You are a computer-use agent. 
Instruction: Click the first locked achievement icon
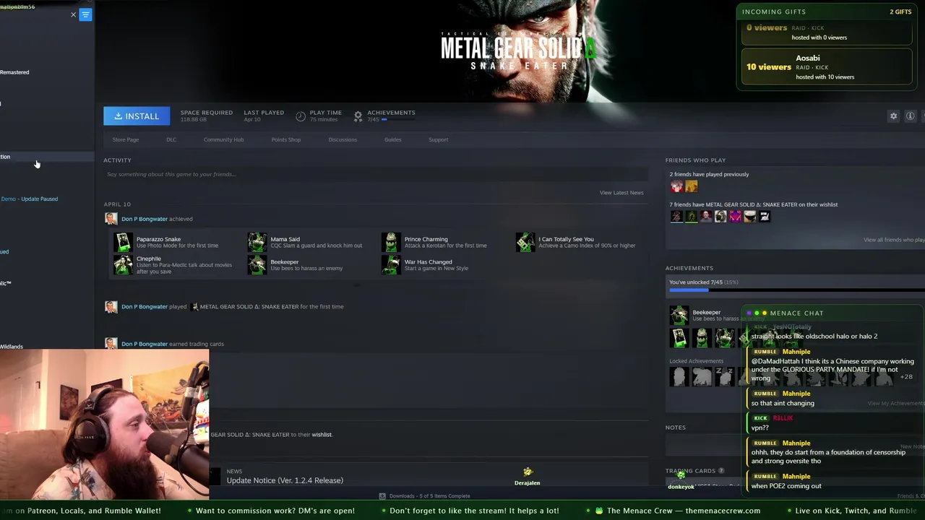tap(679, 376)
